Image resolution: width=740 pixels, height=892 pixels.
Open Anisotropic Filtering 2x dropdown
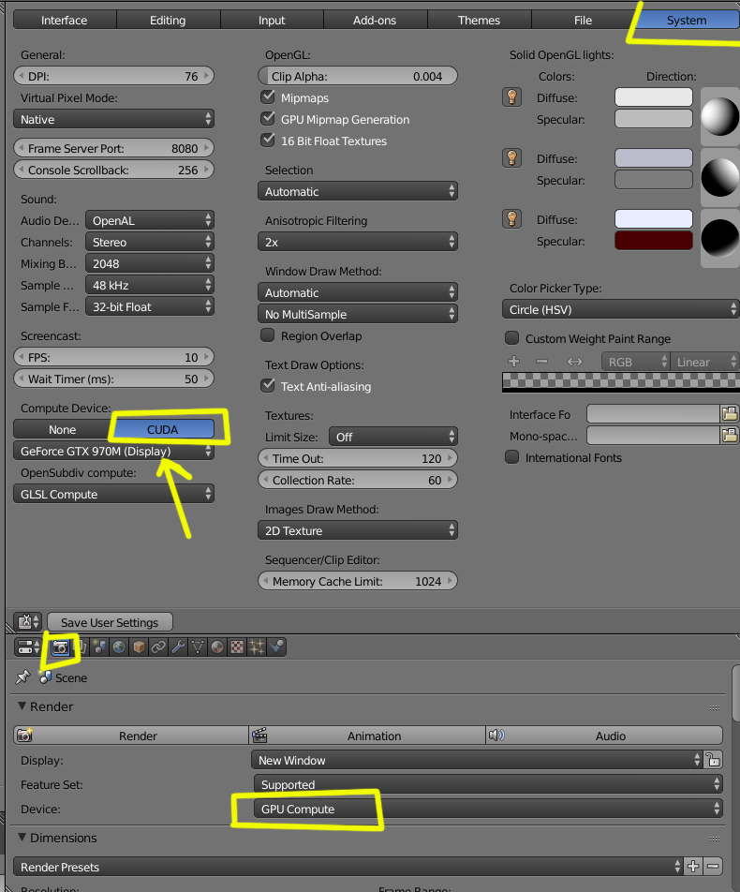(358, 242)
